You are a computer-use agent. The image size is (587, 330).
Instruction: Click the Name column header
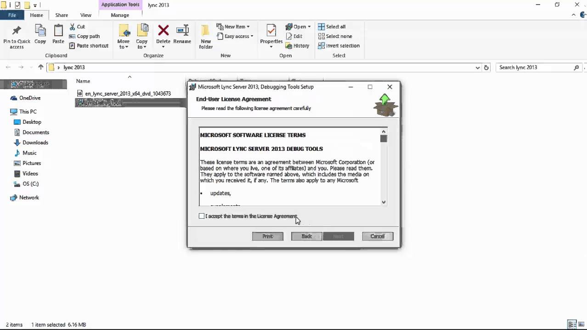83,81
